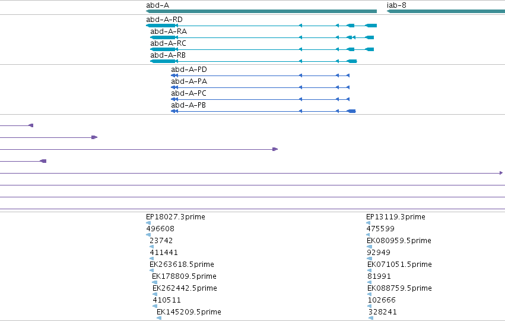Click the thick right-end block of abd-A-PB
The height and width of the screenshot is (321, 505).
pyautogui.click(x=351, y=111)
